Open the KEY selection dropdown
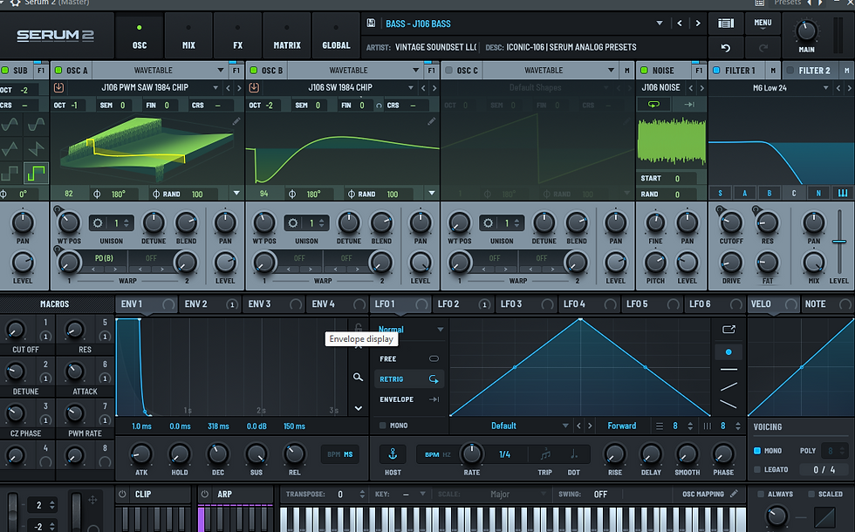Image resolution: width=855 pixels, height=532 pixels. click(x=422, y=494)
